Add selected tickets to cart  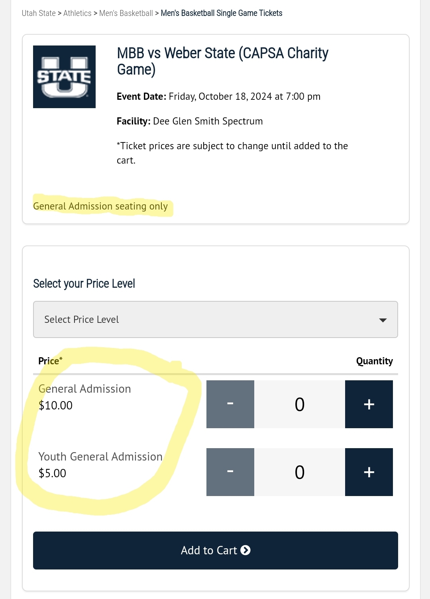(216, 550)
